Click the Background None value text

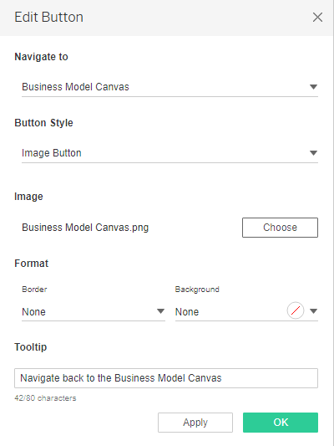coord(187,312)
